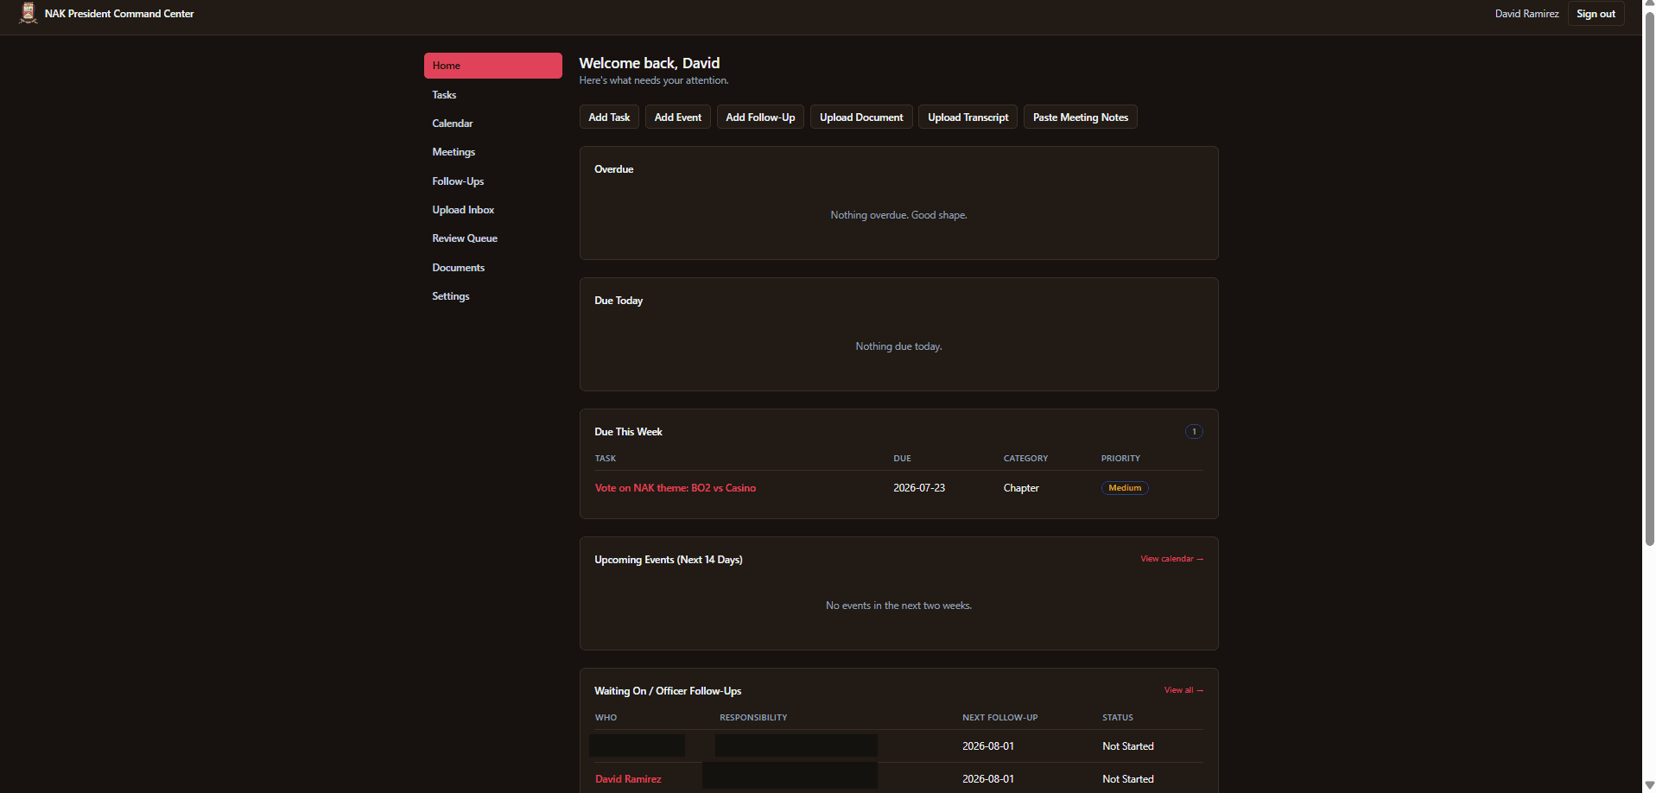The image size is (1656, 793).
Task: Click due date 2026-07-23
Action: (919, 488)
